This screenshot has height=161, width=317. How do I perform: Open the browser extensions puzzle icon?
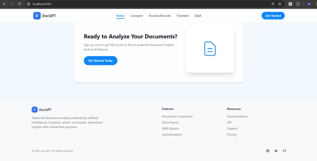point(298,4)
